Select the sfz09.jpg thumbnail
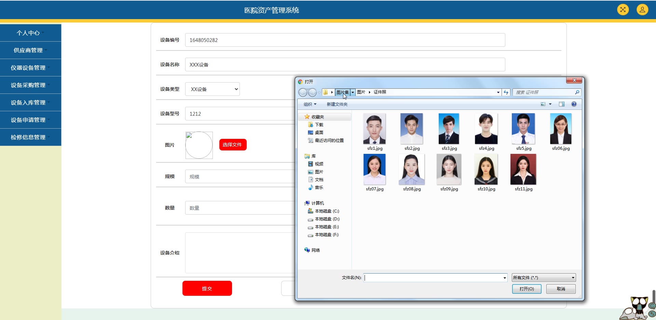The width and height of the screenshot is (656, 320). 449,169
